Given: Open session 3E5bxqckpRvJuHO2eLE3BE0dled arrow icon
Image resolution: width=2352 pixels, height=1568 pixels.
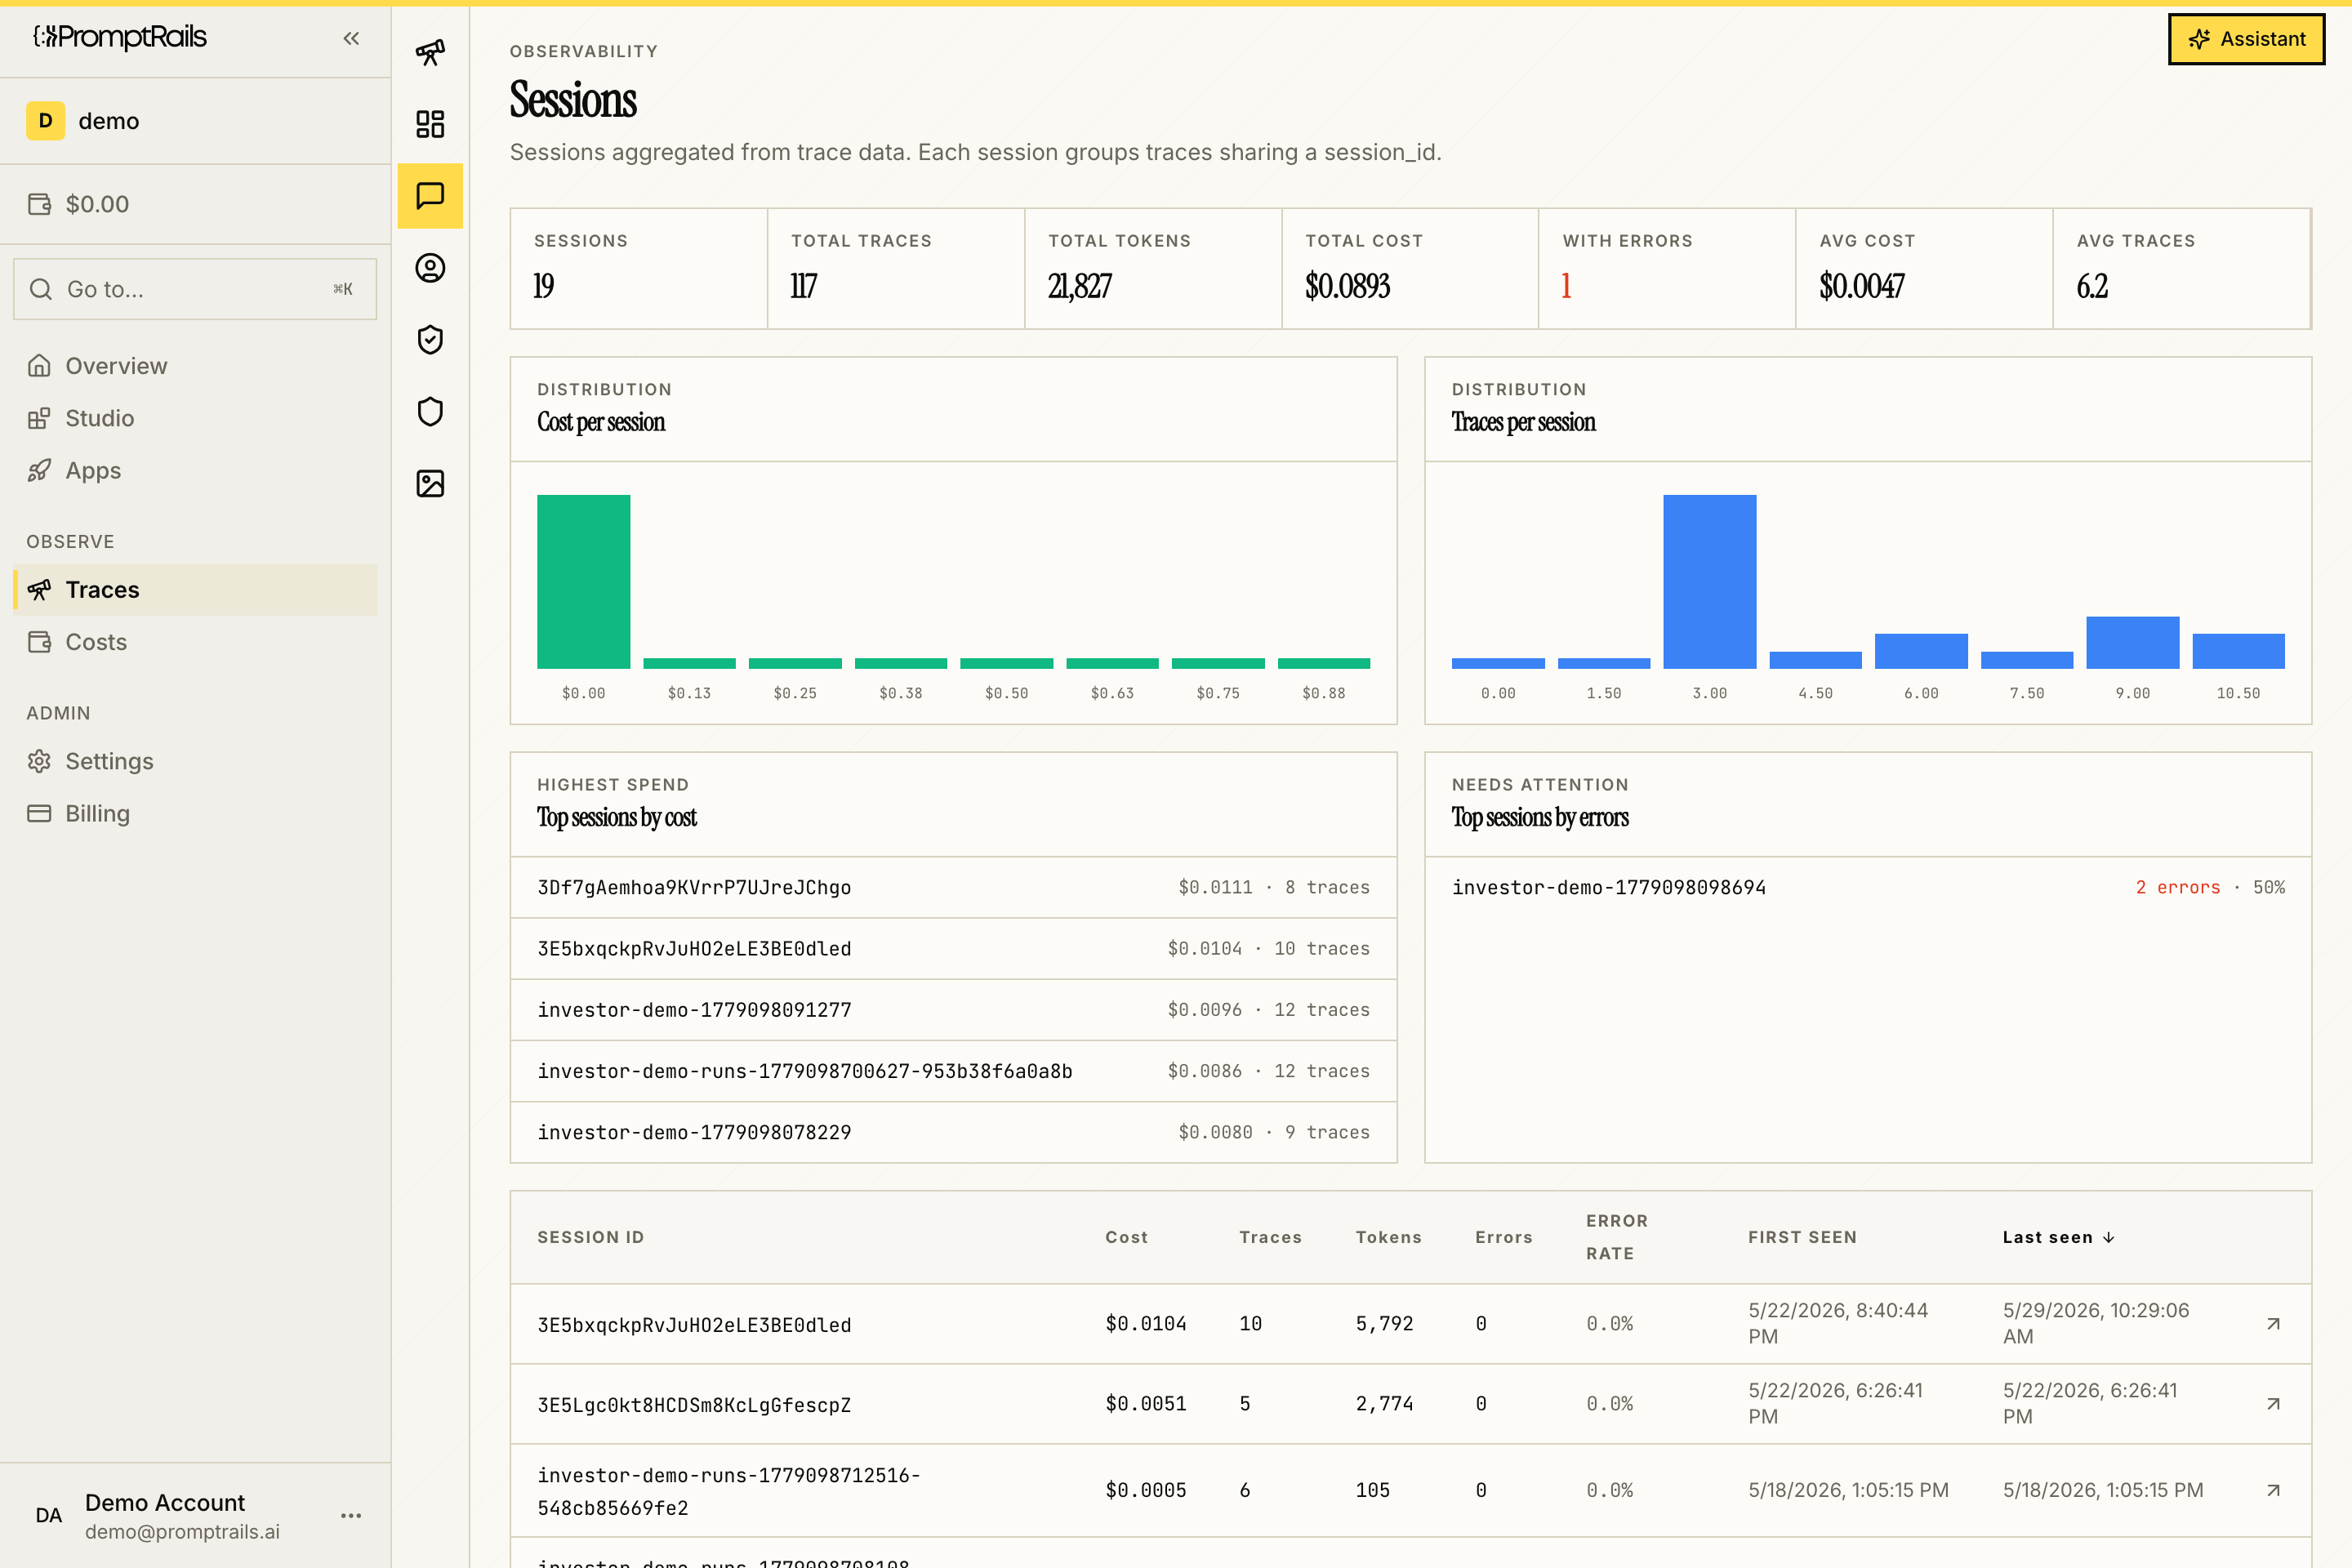Looking at the screenshot, I should (2273, 1324).
